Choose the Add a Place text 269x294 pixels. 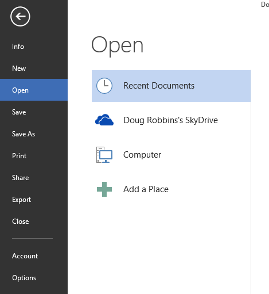tap(146, 189)
